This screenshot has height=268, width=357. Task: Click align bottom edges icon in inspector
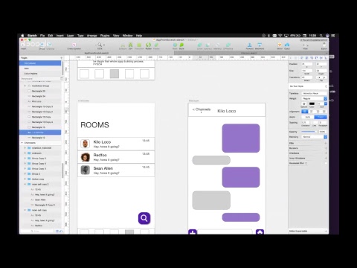click(x=326, y=58)
